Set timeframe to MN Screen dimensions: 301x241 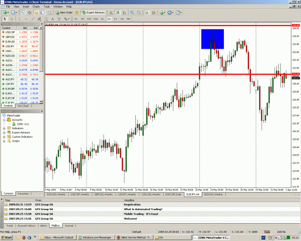[129, 19]
